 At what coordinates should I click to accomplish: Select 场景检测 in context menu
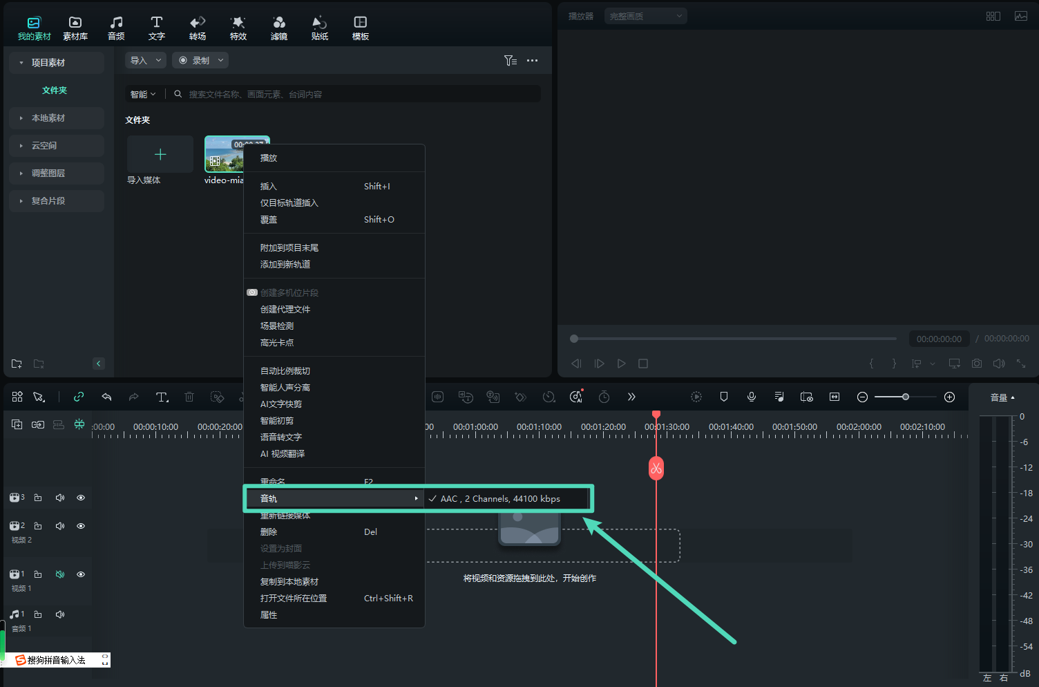277,326
